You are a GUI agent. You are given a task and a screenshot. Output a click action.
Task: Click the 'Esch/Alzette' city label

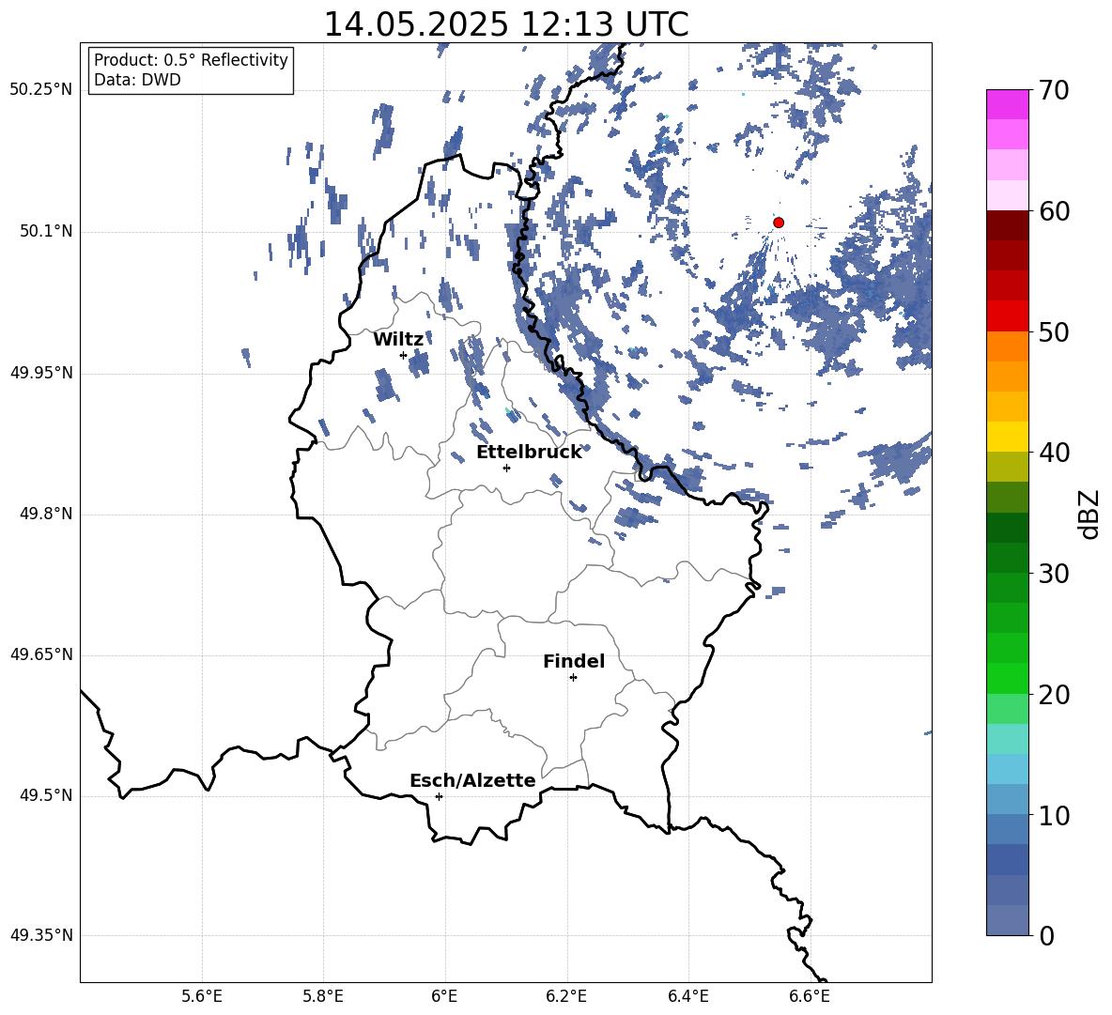coord(472,780)
